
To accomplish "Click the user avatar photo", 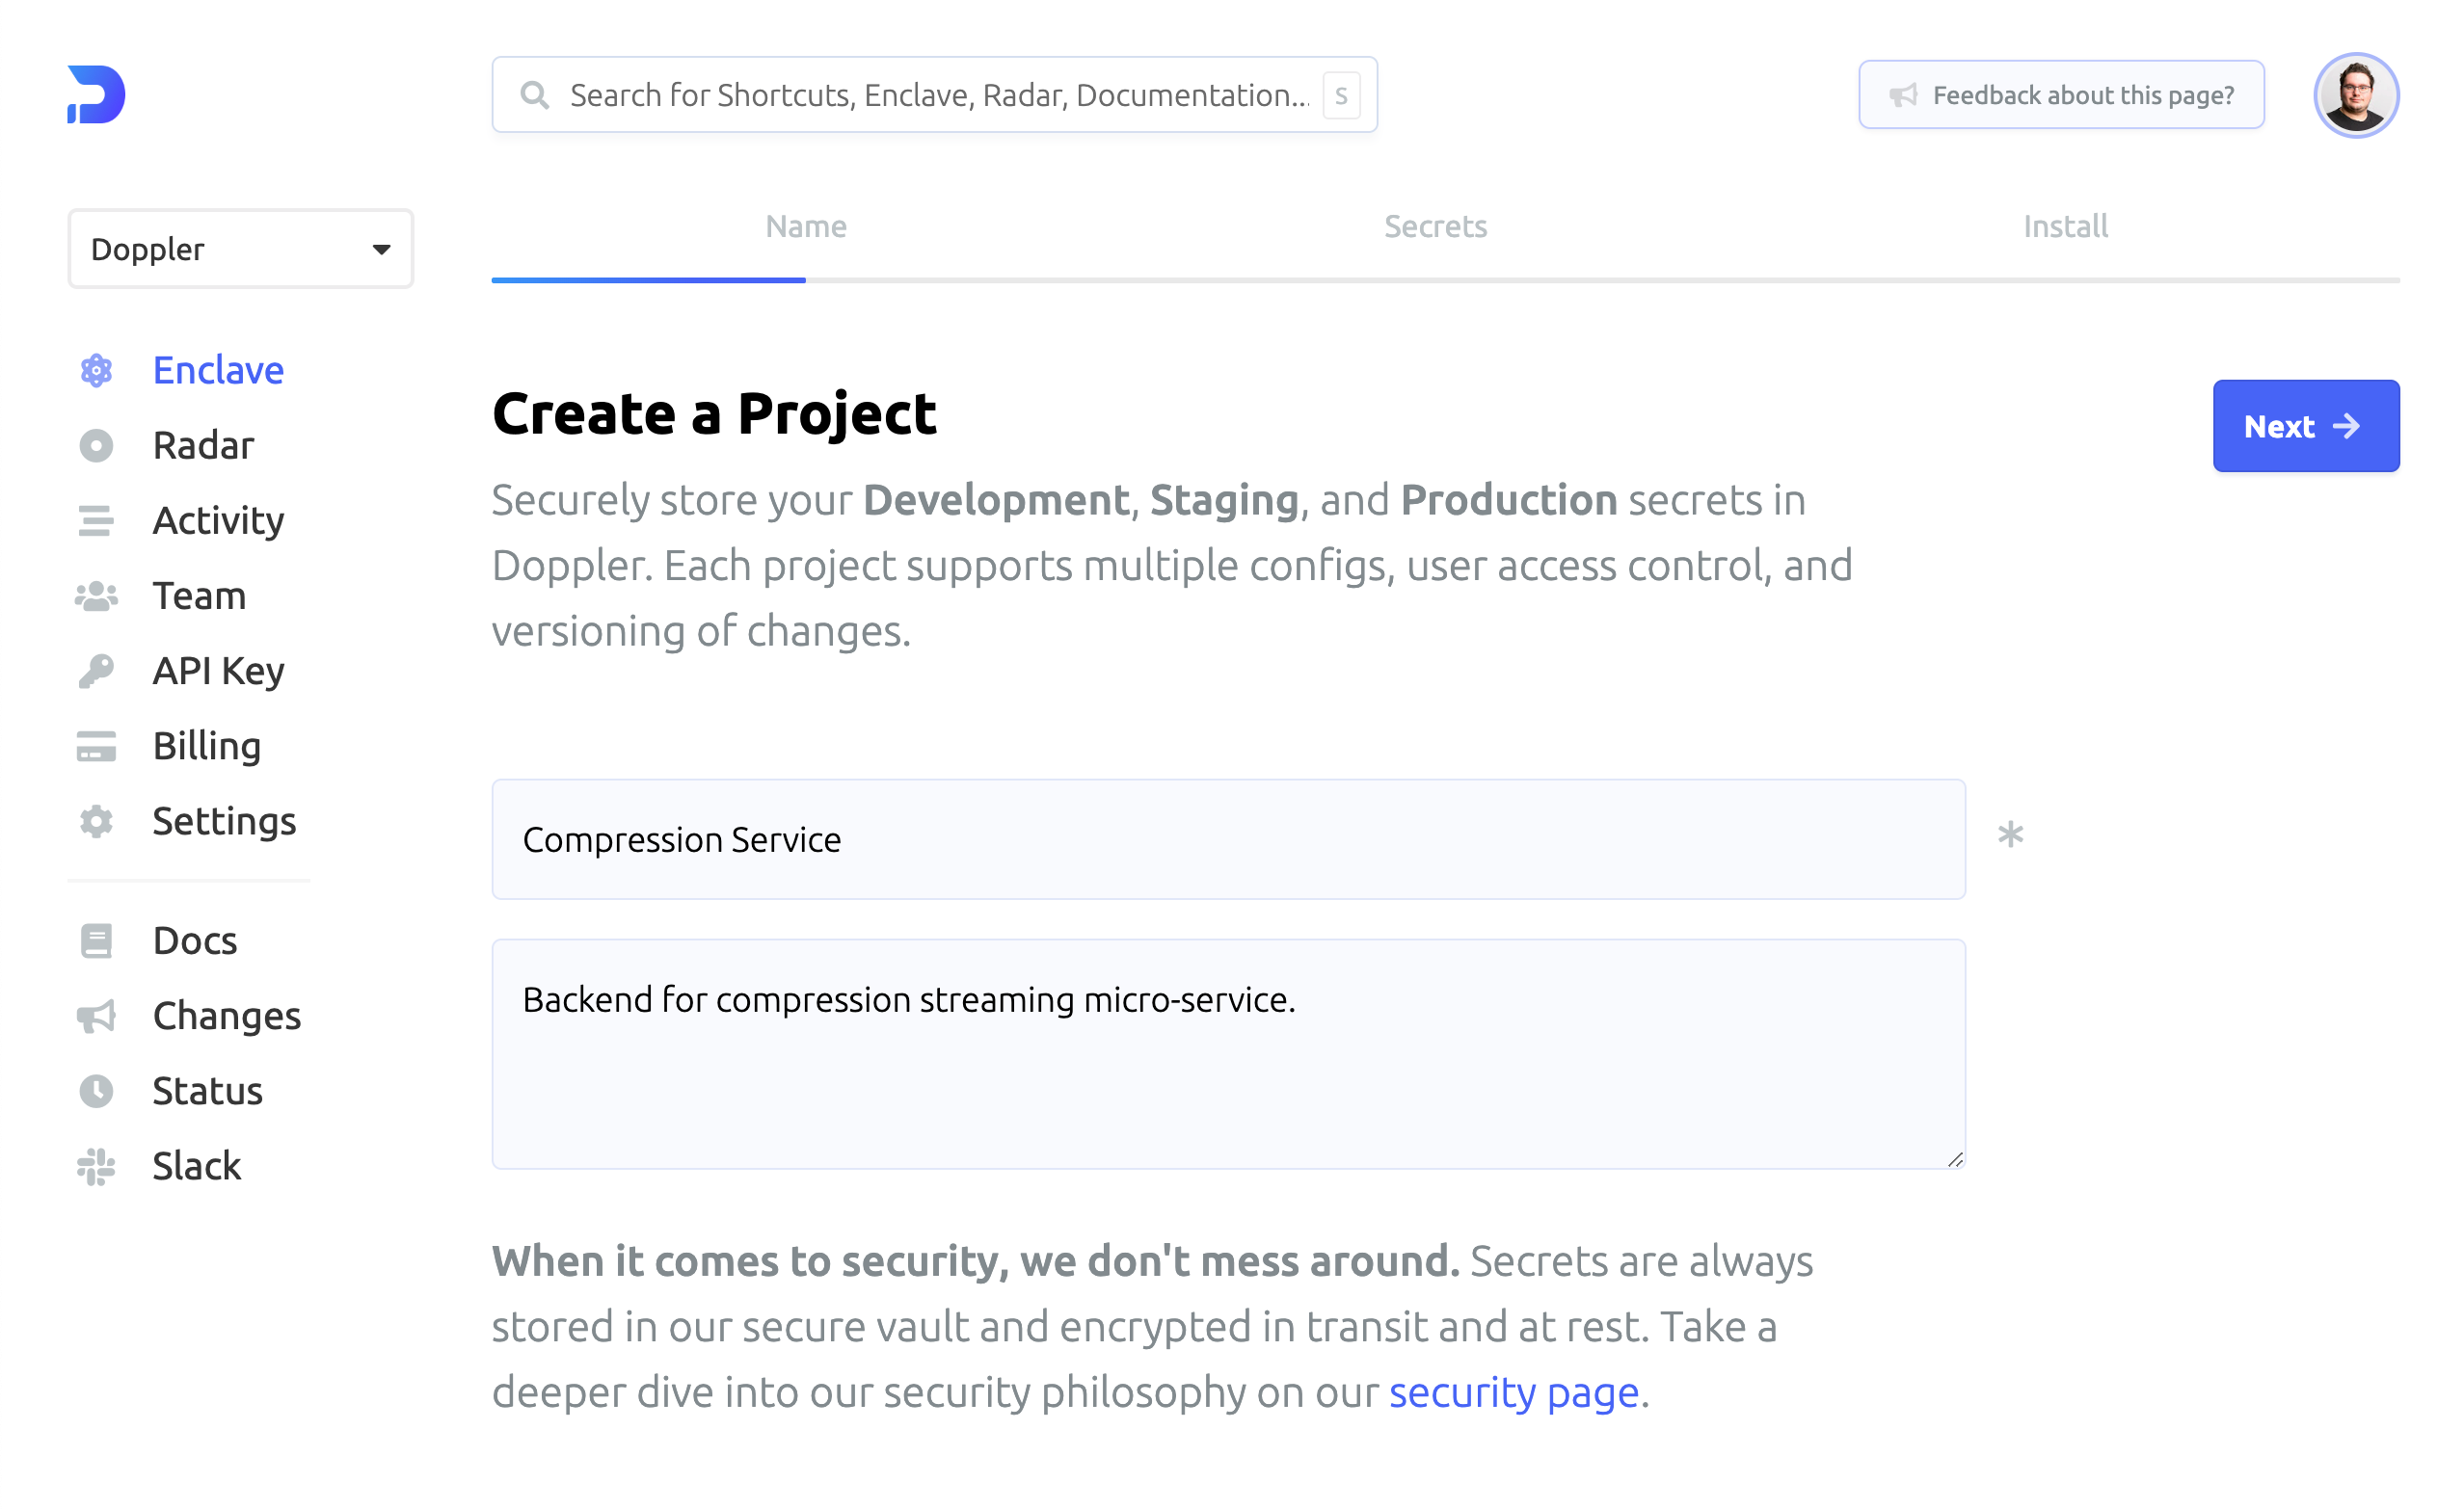I will tap(2356, 95).
